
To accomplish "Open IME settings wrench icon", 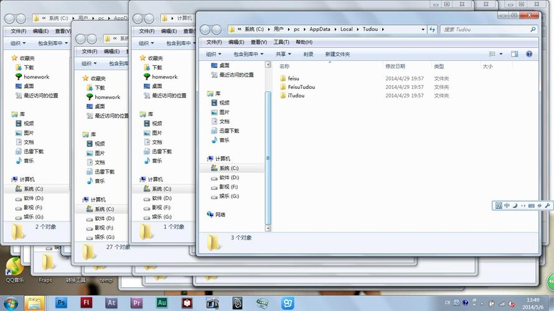I will [547, 205].
